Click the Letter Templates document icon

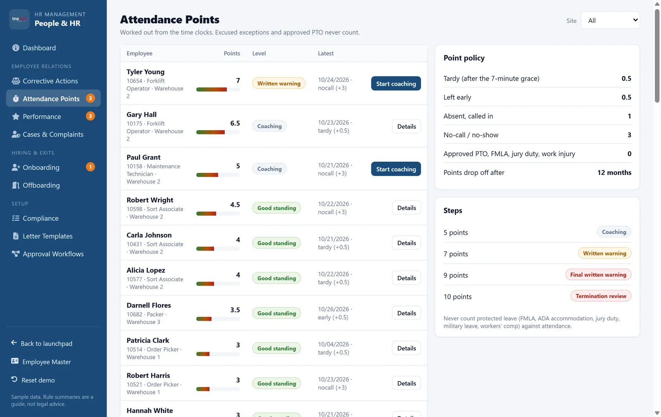[x=16, y=236]
